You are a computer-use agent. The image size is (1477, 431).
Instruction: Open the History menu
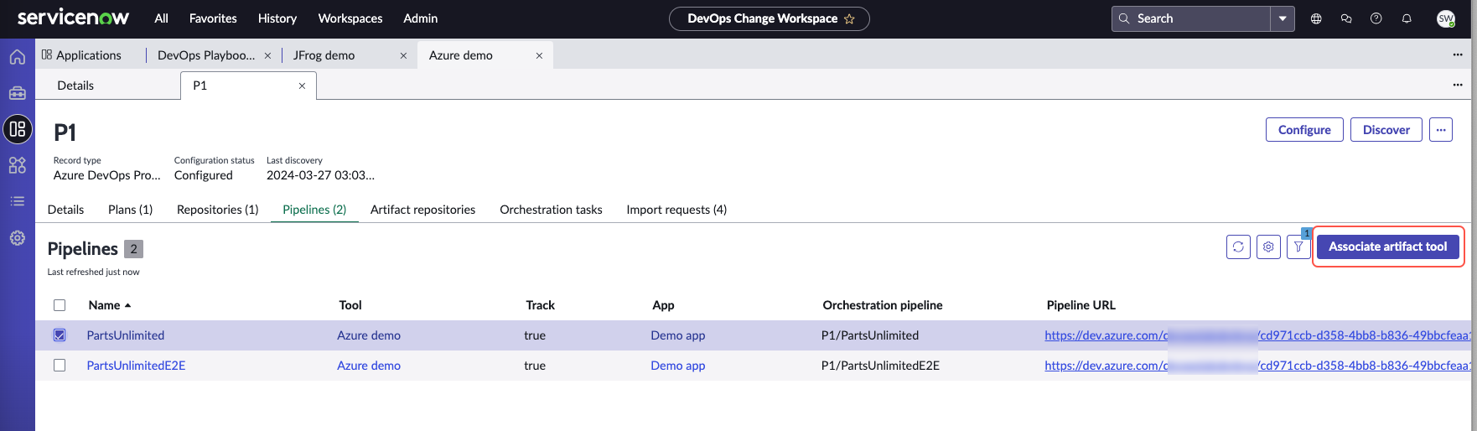277,18
